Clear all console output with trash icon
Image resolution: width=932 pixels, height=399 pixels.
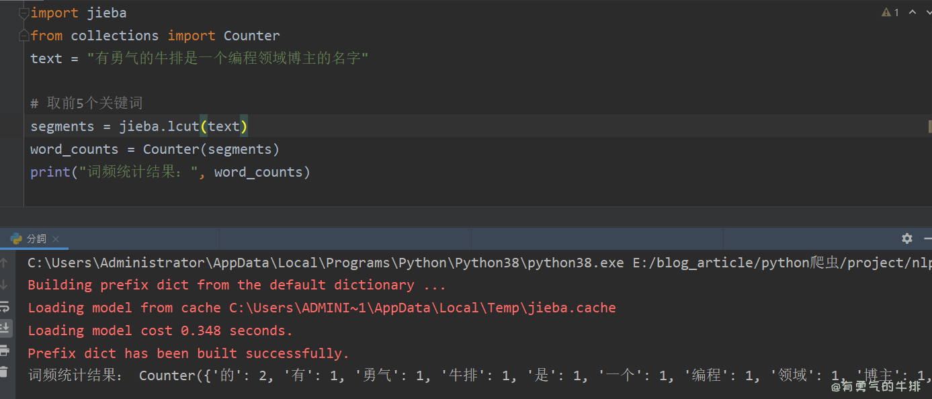(5, 371)
